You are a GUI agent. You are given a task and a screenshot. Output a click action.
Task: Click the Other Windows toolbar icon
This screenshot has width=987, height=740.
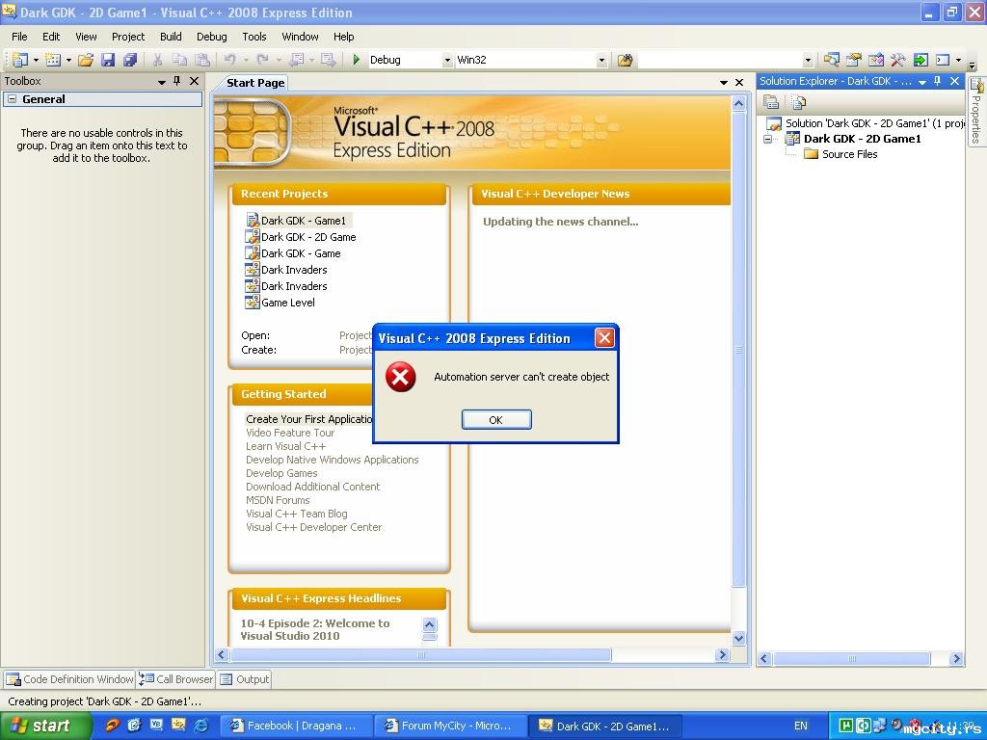coord(943,60)
